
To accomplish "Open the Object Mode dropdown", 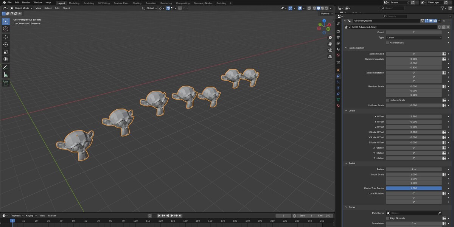I will (x=22, y=8).
